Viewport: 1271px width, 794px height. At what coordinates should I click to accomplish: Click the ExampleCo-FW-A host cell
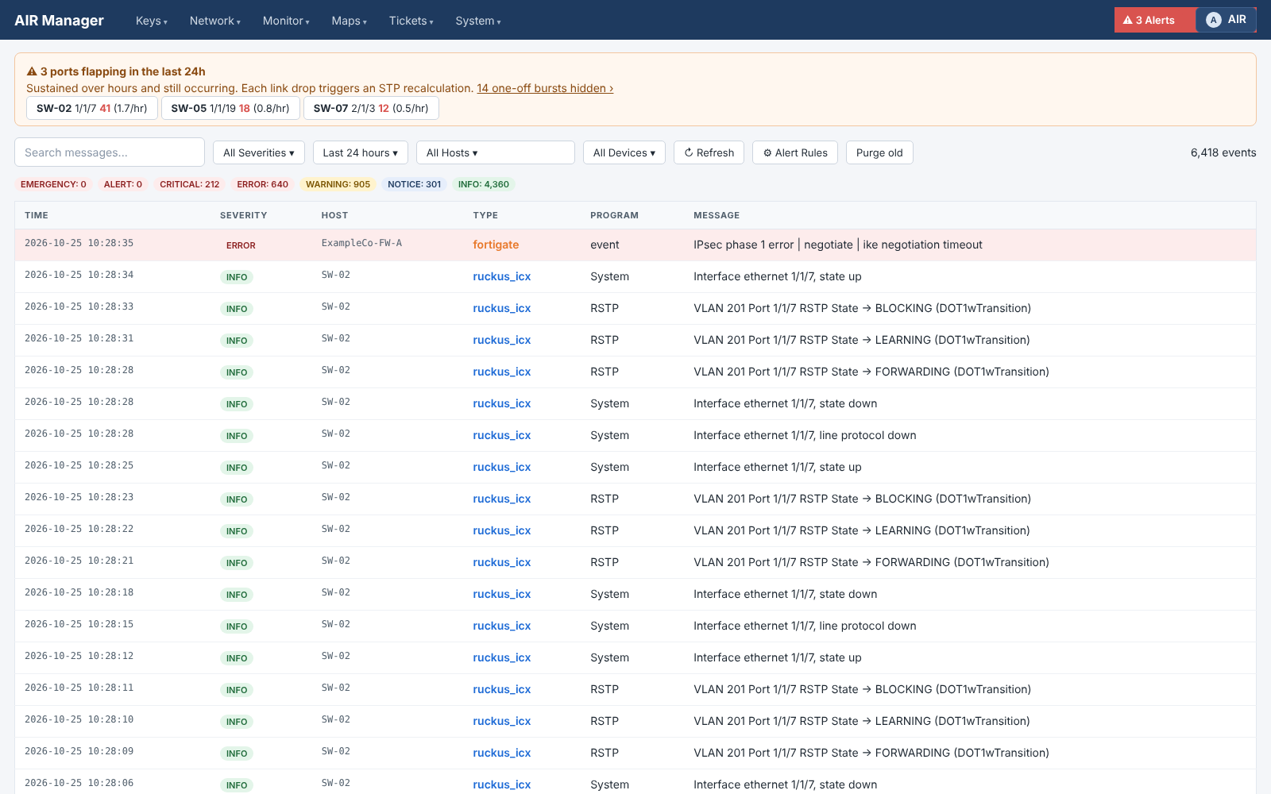coord(361,243)
